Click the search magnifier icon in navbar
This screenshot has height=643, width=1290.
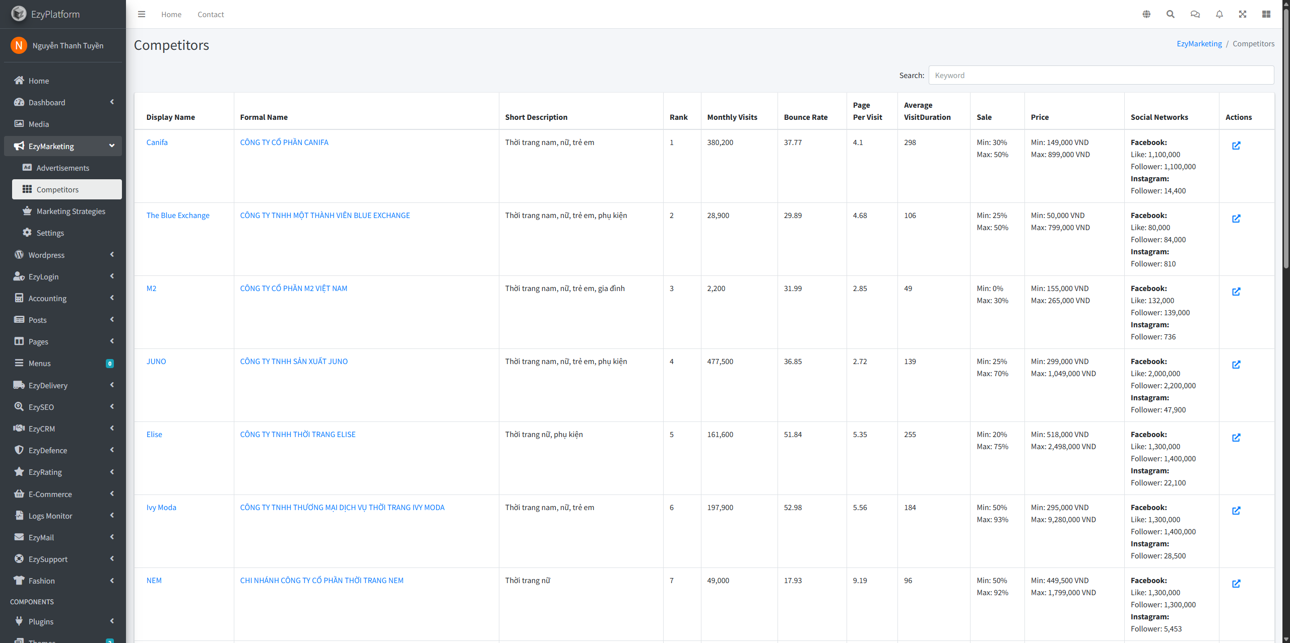1171,14
